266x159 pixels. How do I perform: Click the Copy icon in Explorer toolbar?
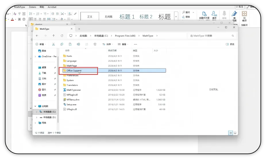[62, 44]
